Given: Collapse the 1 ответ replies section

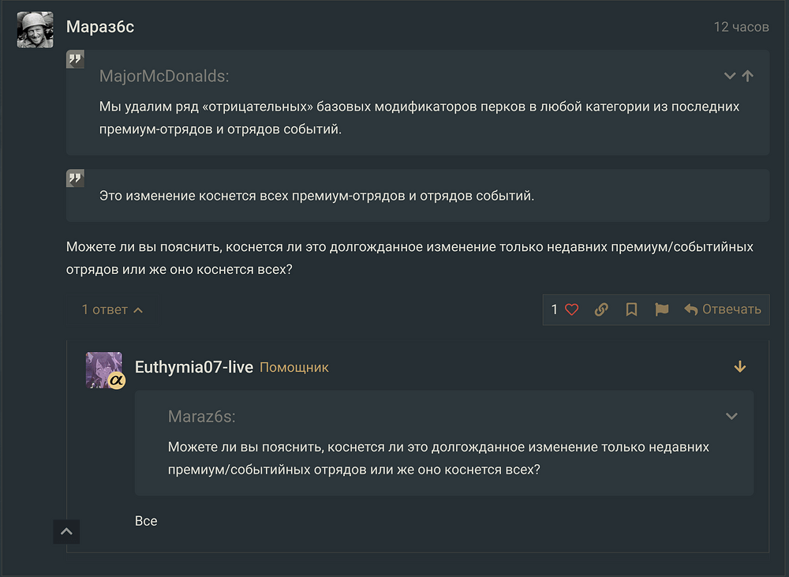Looking at the screenshot, I should [x=112, y=309].
